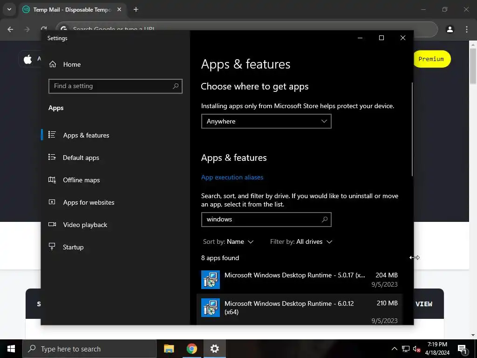The height and width of the screenshot is (358, 477).
Task: Select Microsoft Windows Desktop Runtime 5.0.17 entry
Action: [300, 280]
